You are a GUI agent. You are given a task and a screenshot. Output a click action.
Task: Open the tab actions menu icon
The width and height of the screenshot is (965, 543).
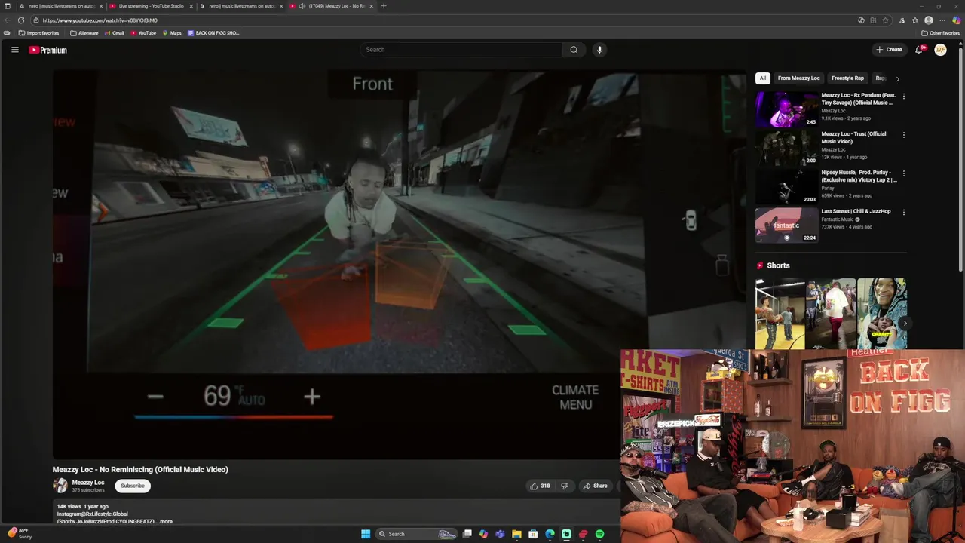pyautogui.click(x=8, y=6)
